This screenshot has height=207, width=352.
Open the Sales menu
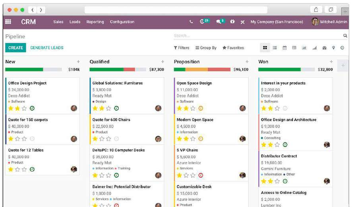(x=58, y=22)
